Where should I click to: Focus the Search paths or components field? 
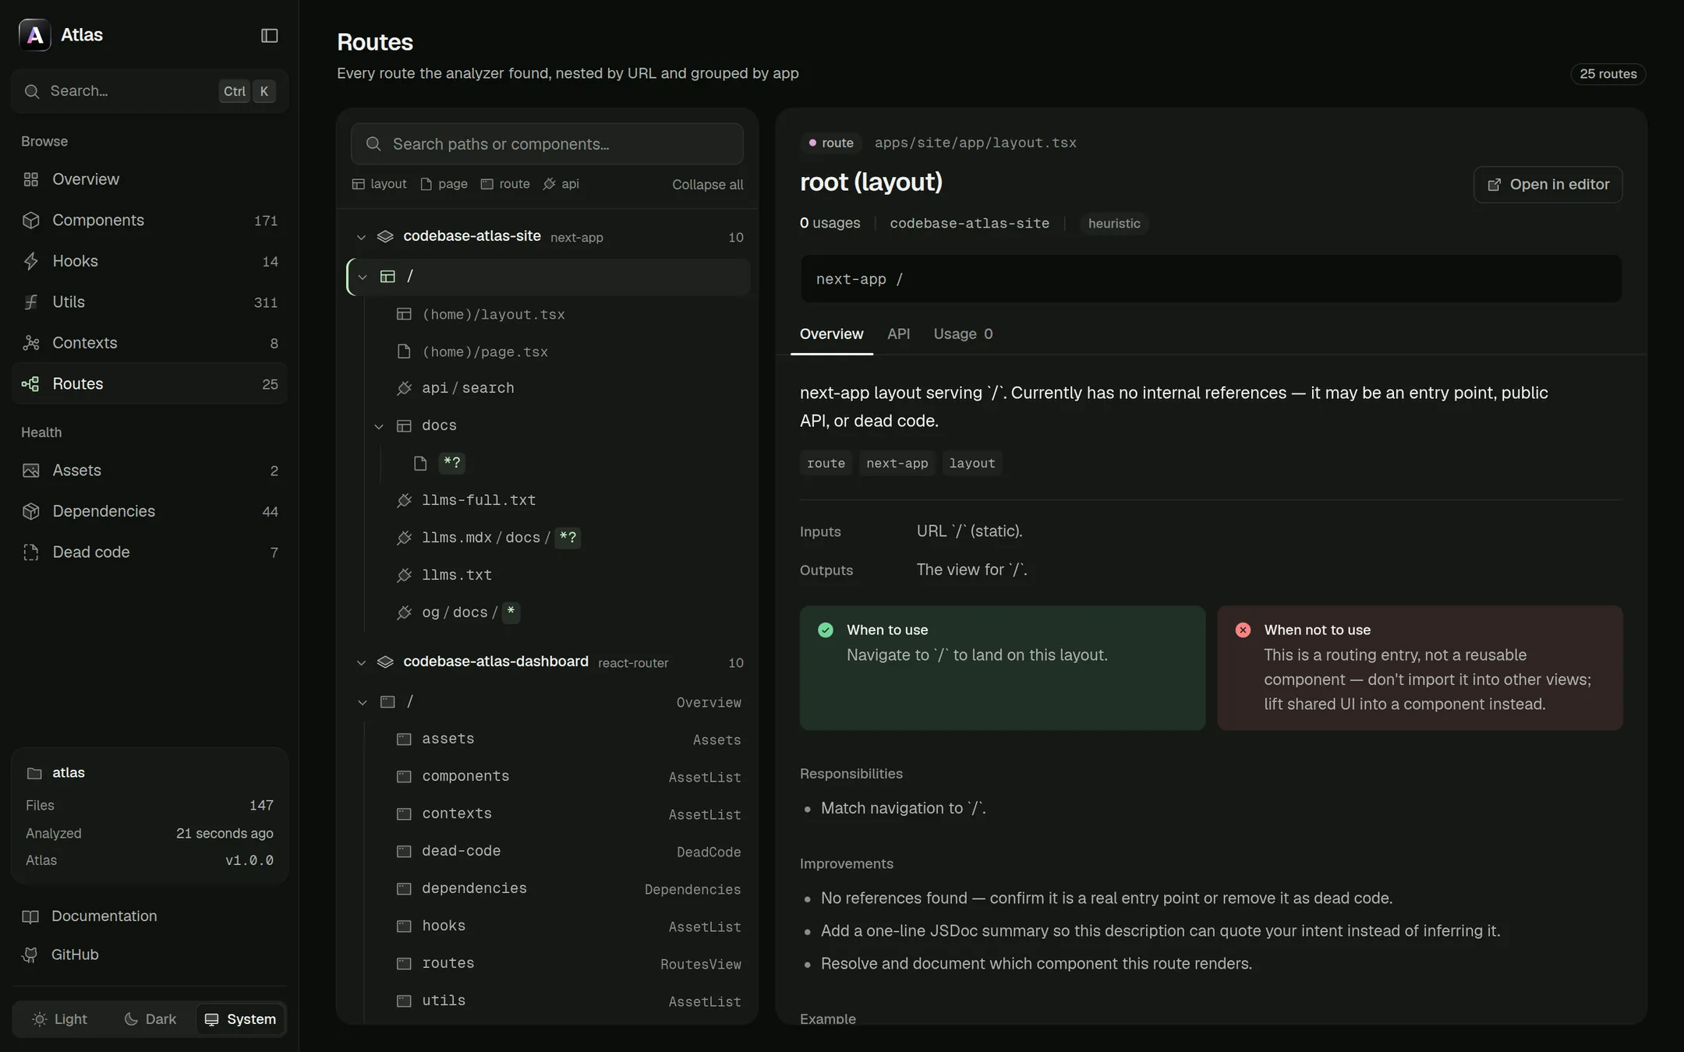547,144
